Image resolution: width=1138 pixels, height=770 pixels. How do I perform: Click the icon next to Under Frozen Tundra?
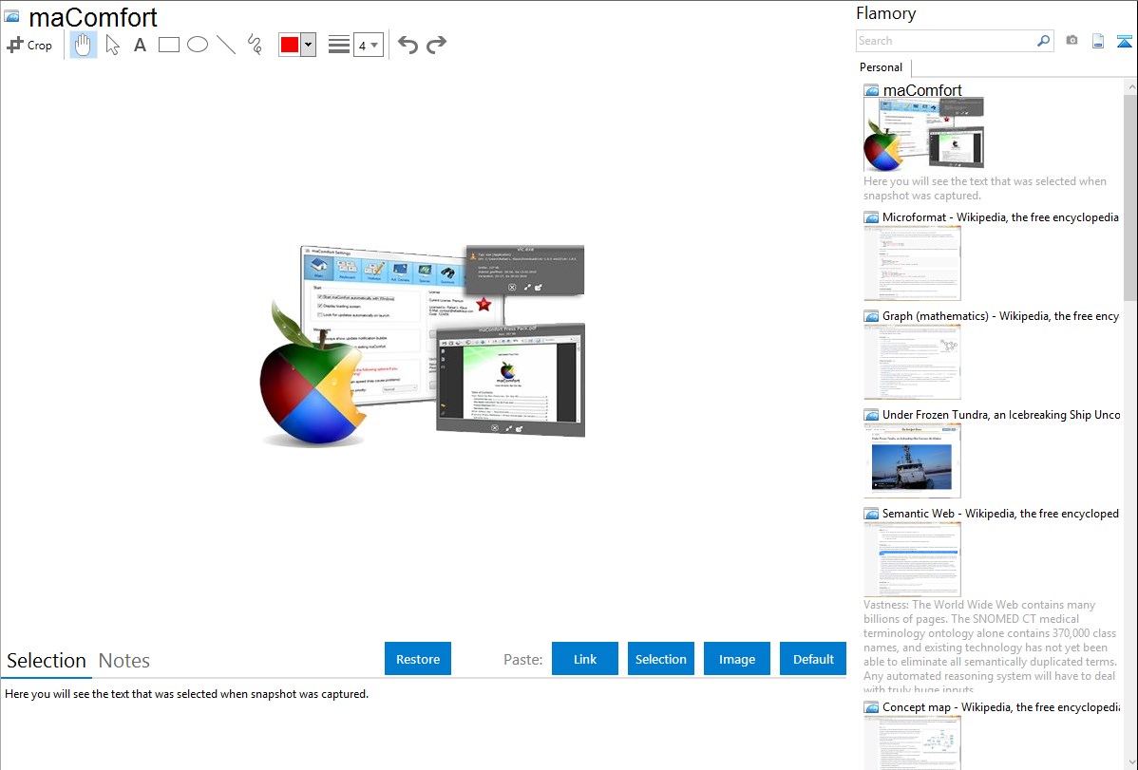[x=871, y=414]
